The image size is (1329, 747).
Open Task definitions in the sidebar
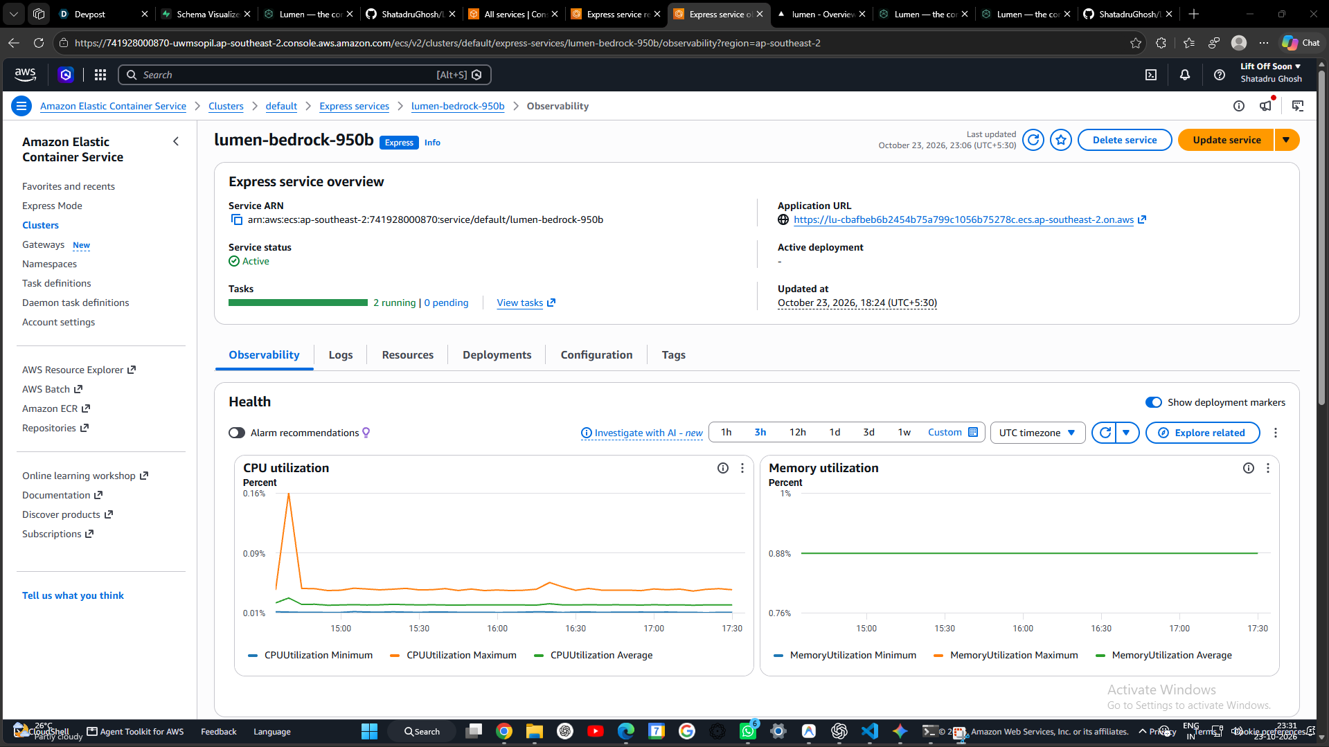[x=57, y=283]
